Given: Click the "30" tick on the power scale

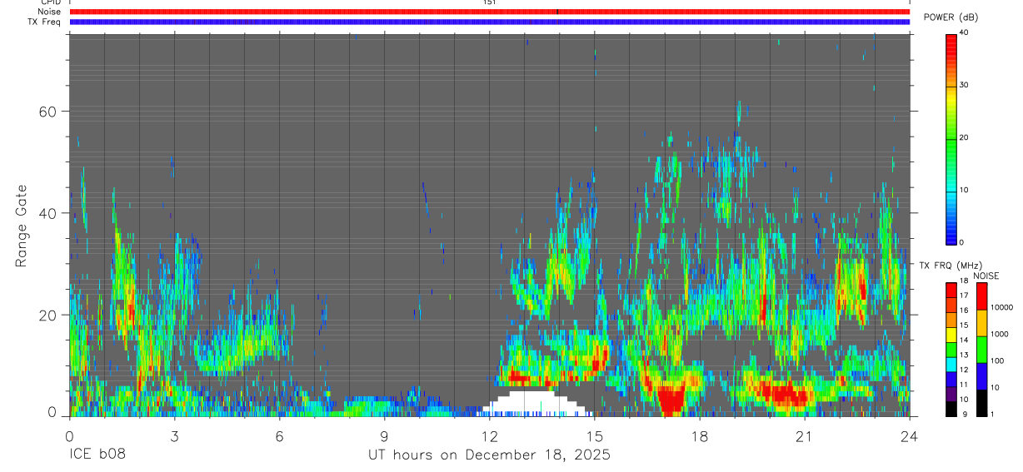Looking at the screenshot, I should point(965,85).
